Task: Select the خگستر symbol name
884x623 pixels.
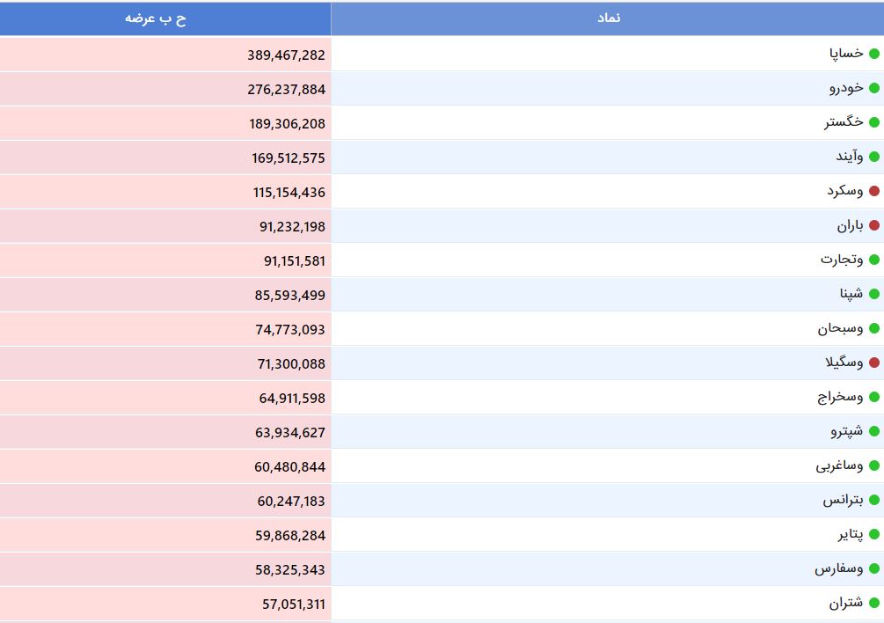Action: tap(844, 122)
